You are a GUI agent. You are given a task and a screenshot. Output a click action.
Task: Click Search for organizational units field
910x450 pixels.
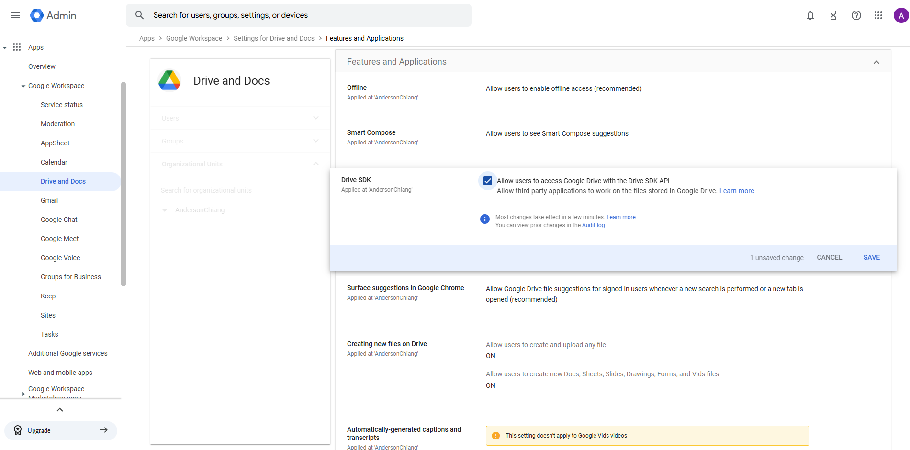pyautogui.click(x=239, y=190)
